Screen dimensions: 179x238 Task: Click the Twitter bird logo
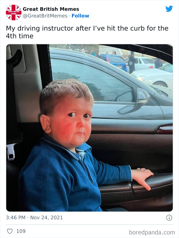tap(169, 9)
